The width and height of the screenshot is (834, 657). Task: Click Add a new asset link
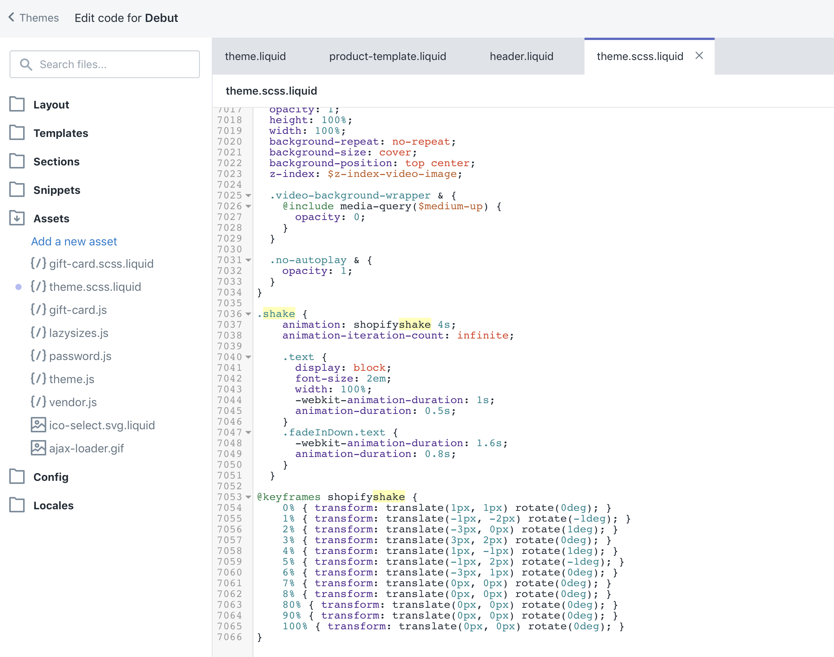74,242
